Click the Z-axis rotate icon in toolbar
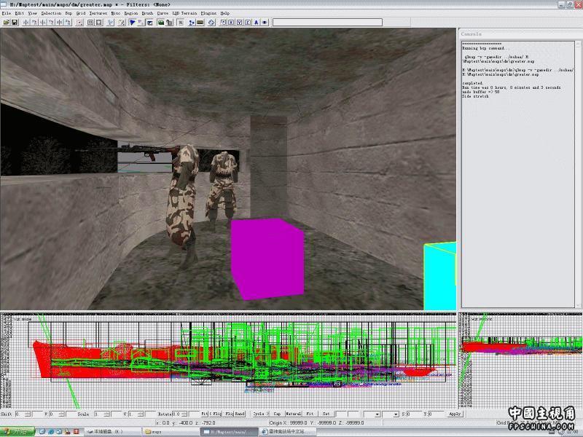 pos(68,23)
